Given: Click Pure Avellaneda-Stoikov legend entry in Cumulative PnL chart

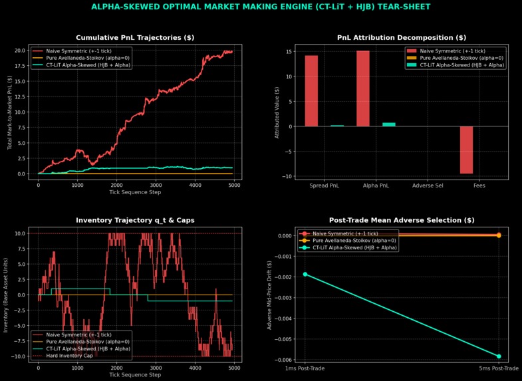Looking at the screenshot, I should pos(81,59).
